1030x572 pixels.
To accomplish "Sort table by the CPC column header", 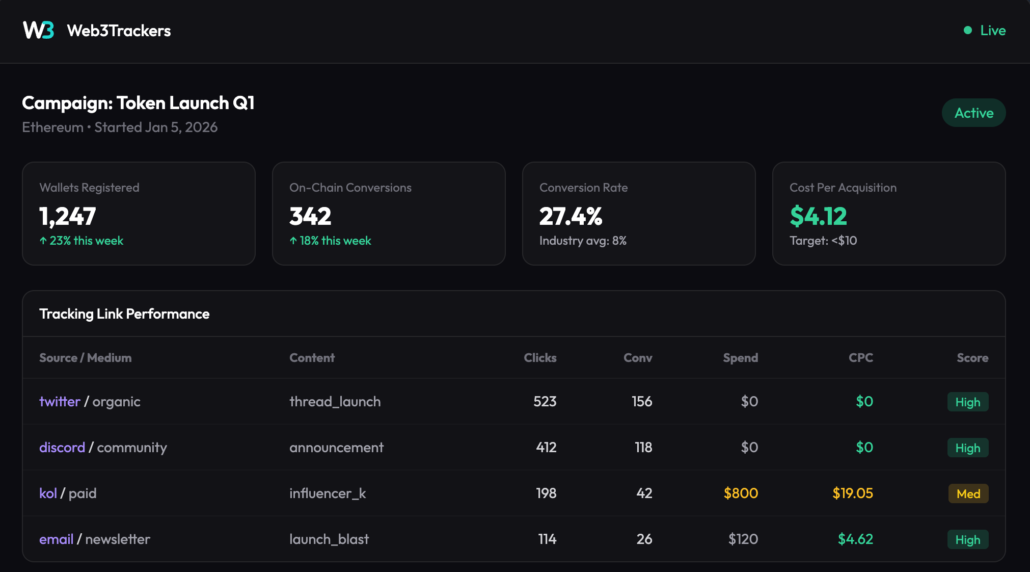I will [861, 357].
